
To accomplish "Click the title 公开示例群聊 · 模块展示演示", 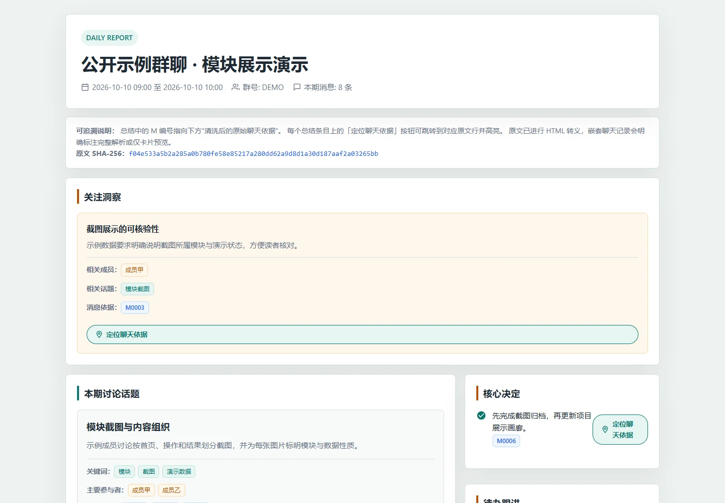I will [x=195, y=65].
